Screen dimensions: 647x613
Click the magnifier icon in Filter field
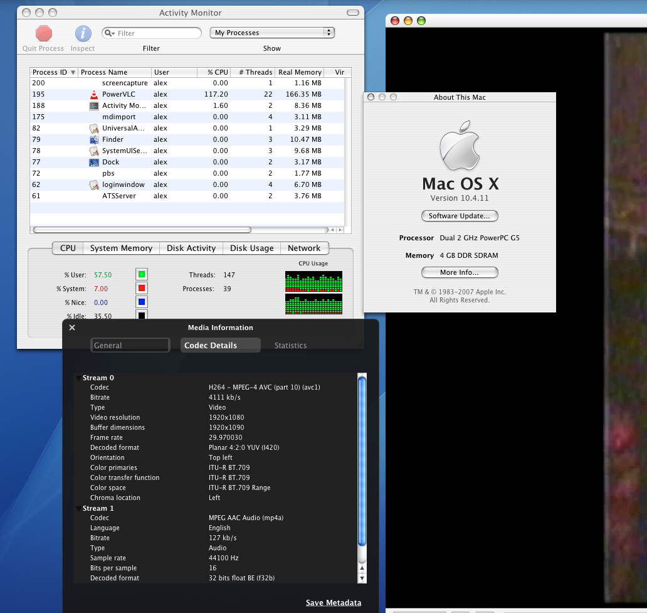pos(109,33)
